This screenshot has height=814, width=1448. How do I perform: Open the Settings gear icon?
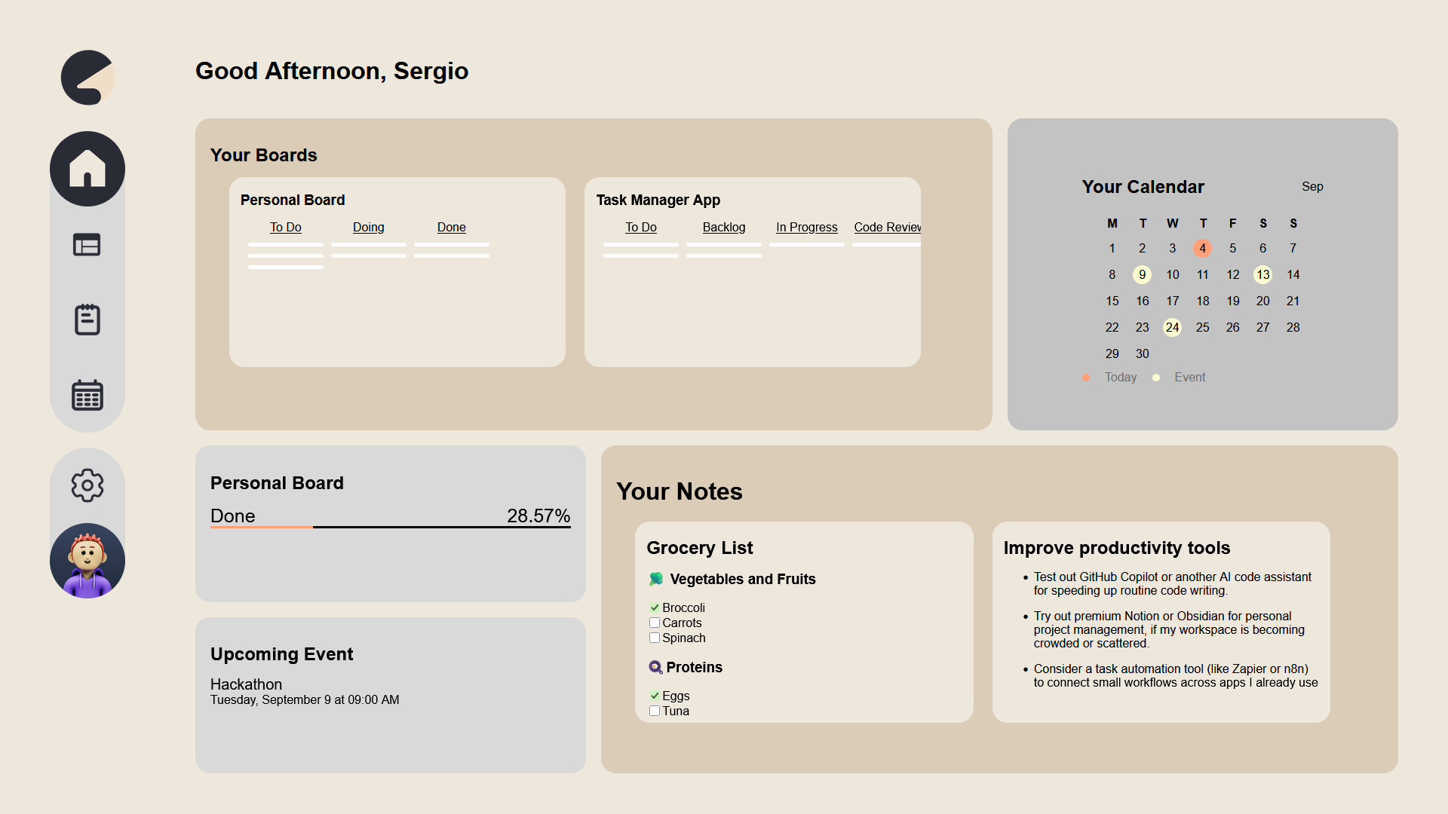pyautogui.click(x=87, y=485)
